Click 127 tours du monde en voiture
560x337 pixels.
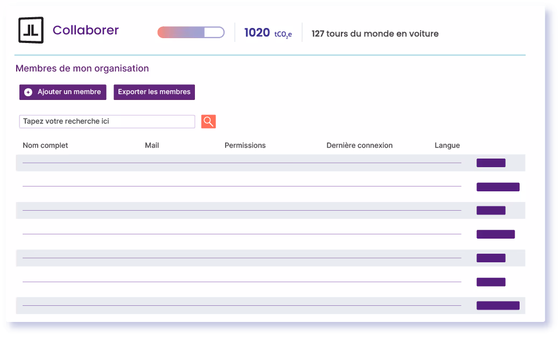point(375,33)
